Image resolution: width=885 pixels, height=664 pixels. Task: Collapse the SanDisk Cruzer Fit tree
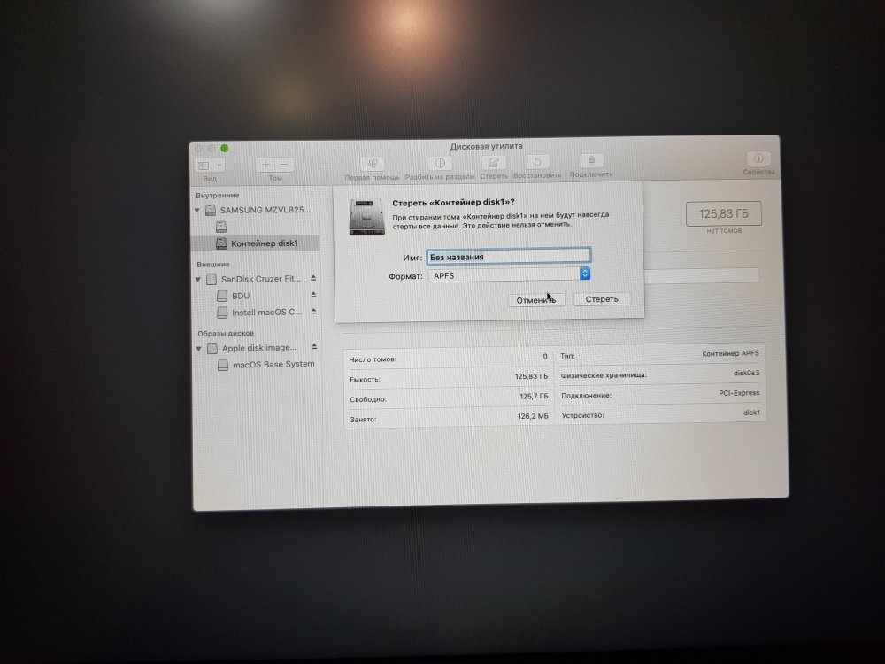pyautogui.click(x=198, y=279)
